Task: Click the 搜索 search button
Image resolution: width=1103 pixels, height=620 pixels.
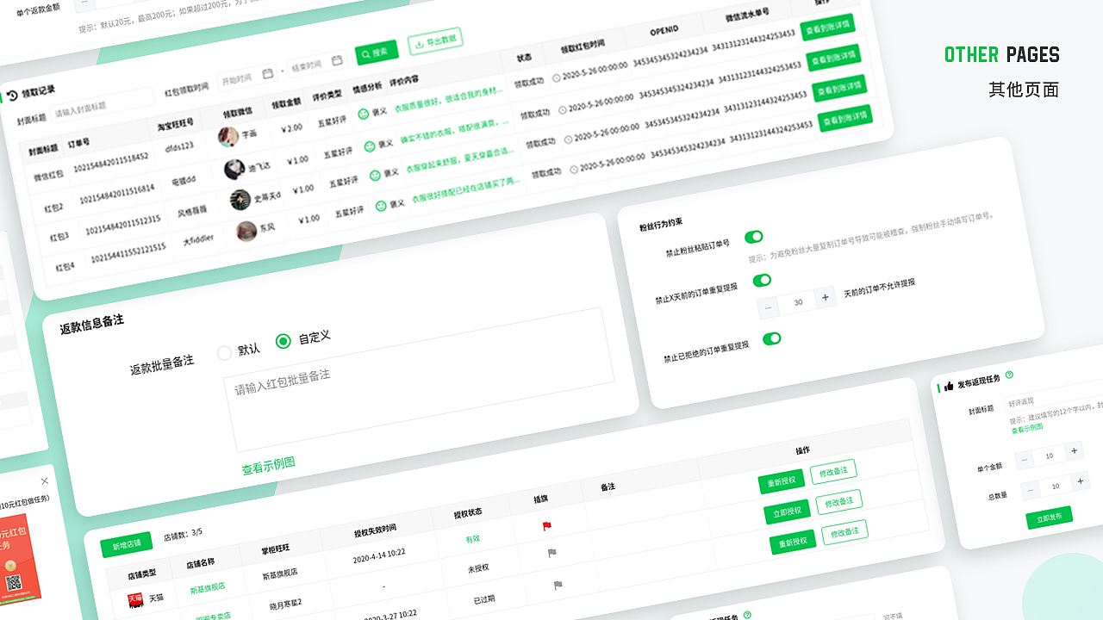Action: tap(377, 52)
